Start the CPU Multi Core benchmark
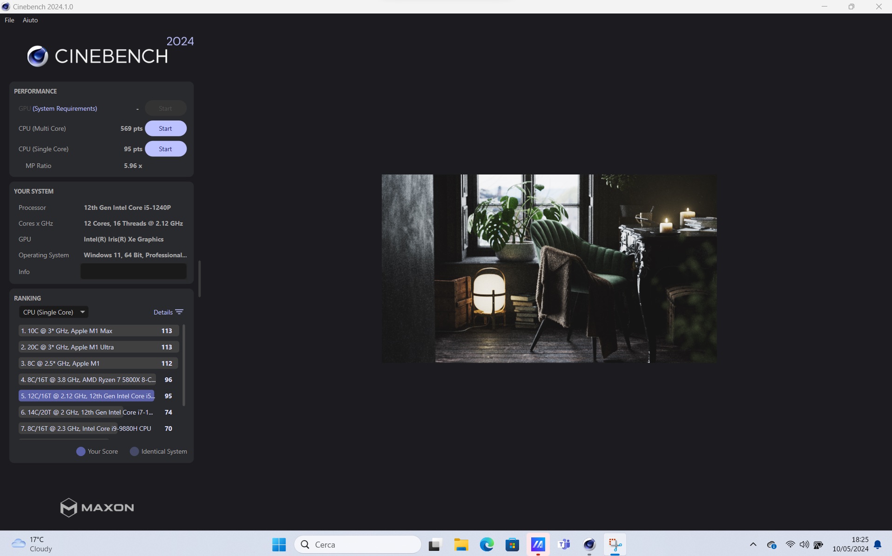 (x=165, y=128)
